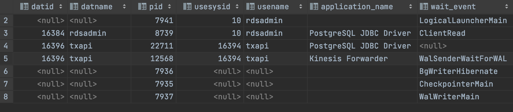The width and height of the screenshot is (513, 112).
Task: Click the usename column table icon
Action: pyautogui.click(x=250, y=7)
